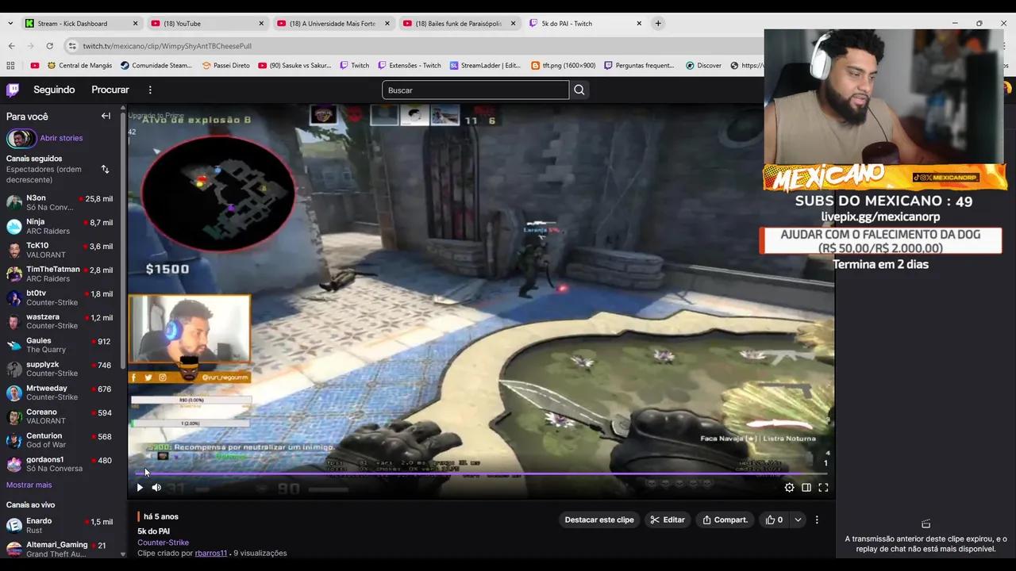The height and width of the screenshot is (571, 1016).
Task: Switch to Bailes funk de Paraisópolis tab
Action: [x=460, y=23]
